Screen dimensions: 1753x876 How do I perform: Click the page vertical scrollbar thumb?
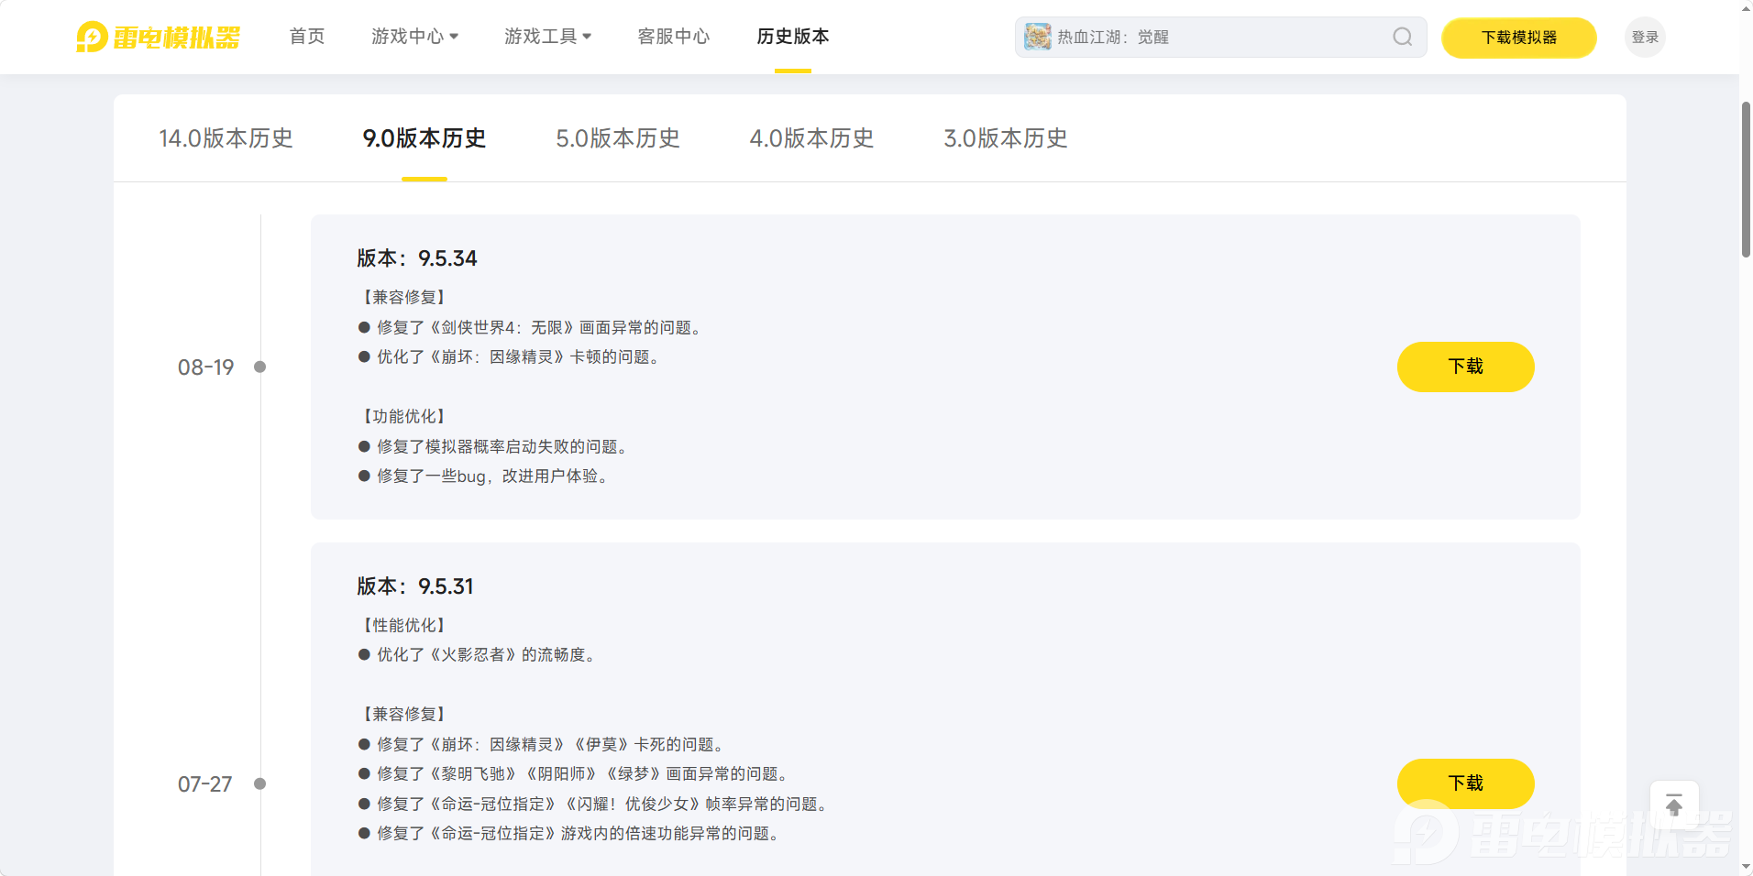[1746, 180]
